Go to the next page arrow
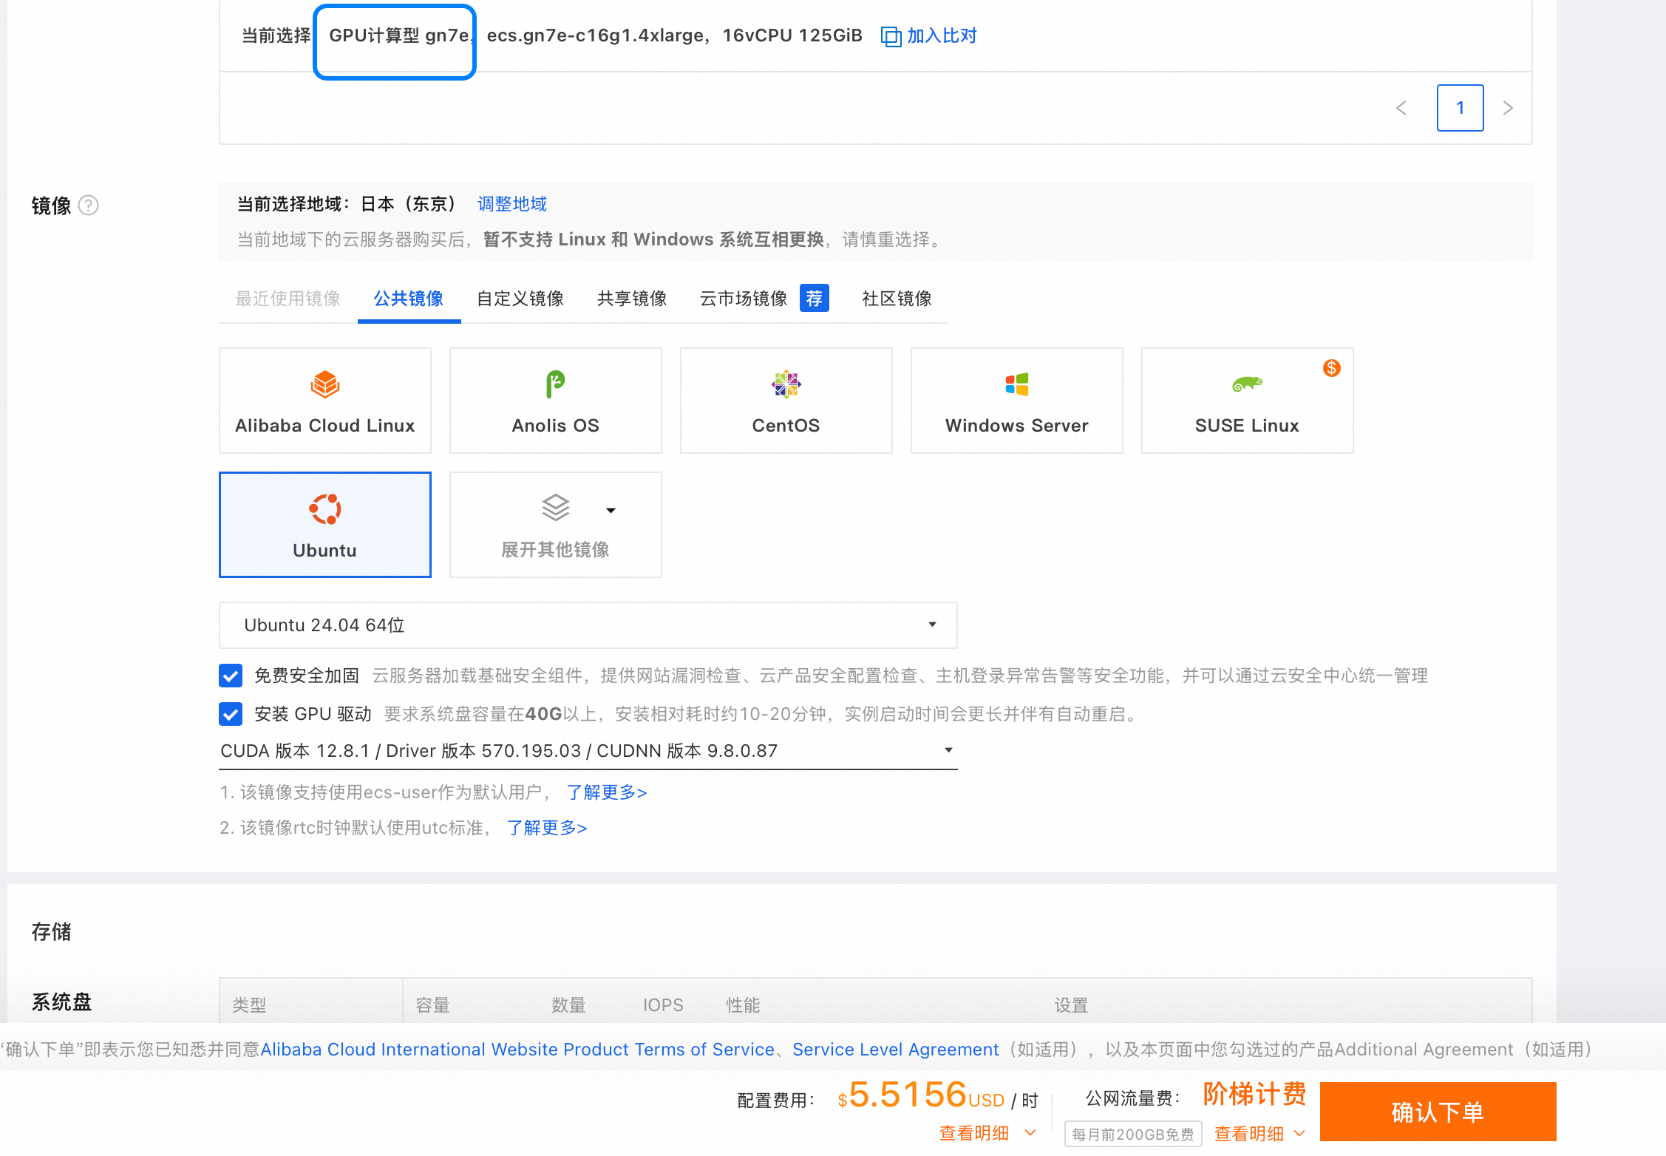This screenshot has width=1666, height=1156. [x=1508, y=108]
